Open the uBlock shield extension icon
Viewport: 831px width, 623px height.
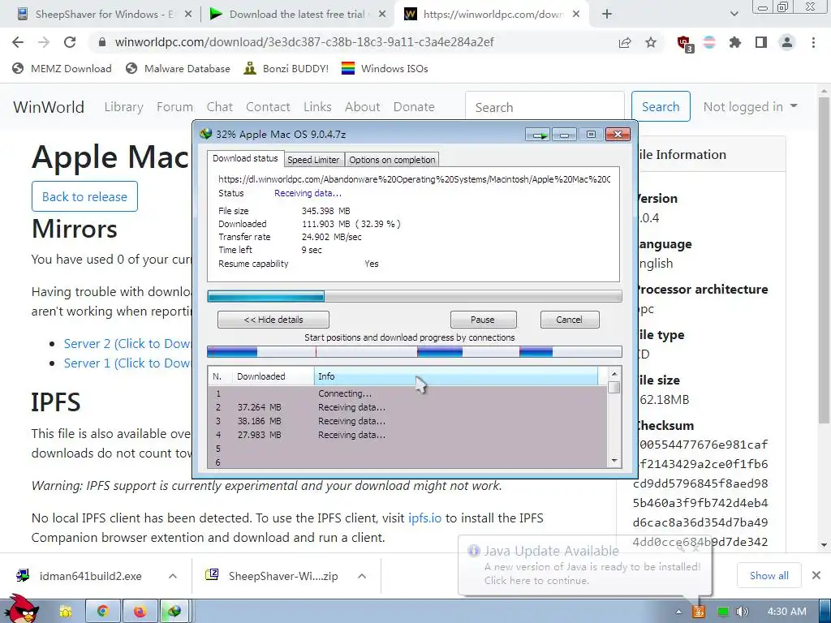pos(684,43)
